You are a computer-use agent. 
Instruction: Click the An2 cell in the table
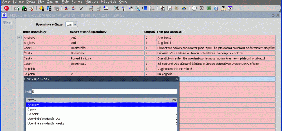[x=107, y=38]
